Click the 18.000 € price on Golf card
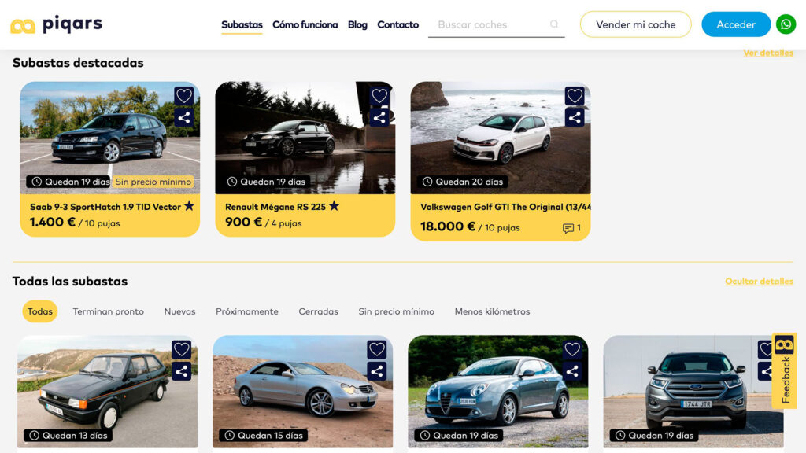Screen dimensions: 806x453 tap(448, 226)
